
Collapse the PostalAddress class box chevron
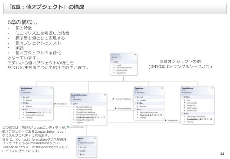(x=212, y=88)
